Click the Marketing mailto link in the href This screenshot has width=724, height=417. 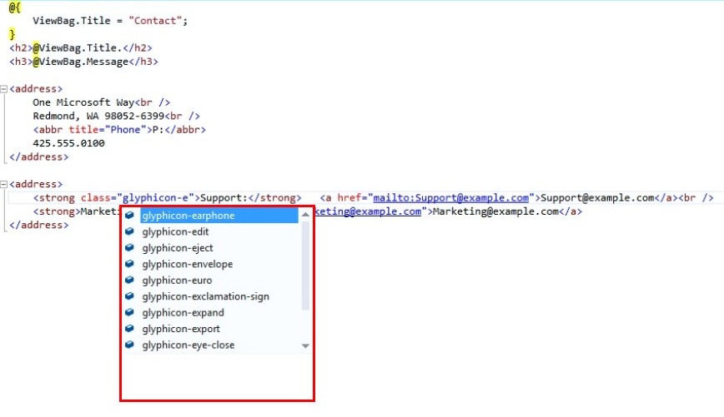368,211
